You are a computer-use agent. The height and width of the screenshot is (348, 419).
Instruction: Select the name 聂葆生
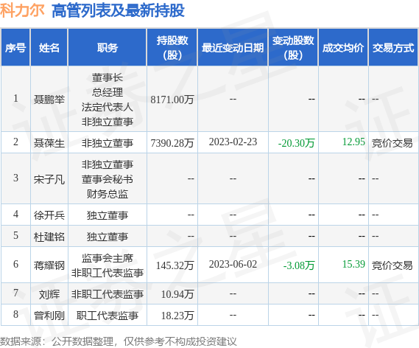[49, 143]
